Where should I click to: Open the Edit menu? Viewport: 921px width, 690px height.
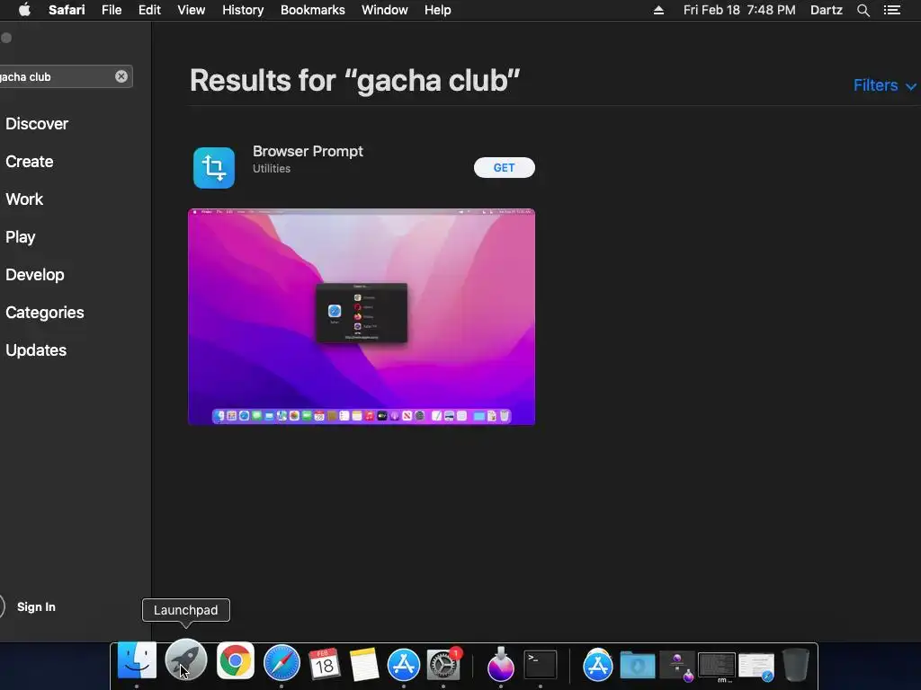(x=149, y=10)
